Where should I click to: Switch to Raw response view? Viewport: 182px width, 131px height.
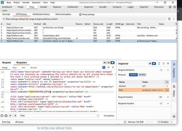click(x=15, y=68)
